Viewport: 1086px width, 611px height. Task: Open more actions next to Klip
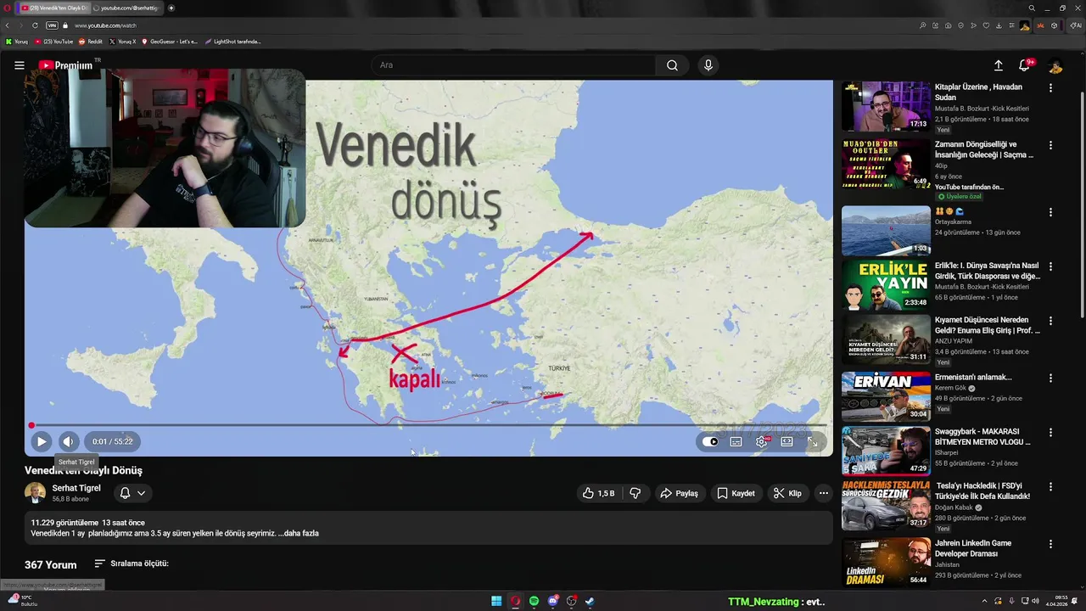pos(823,493)
